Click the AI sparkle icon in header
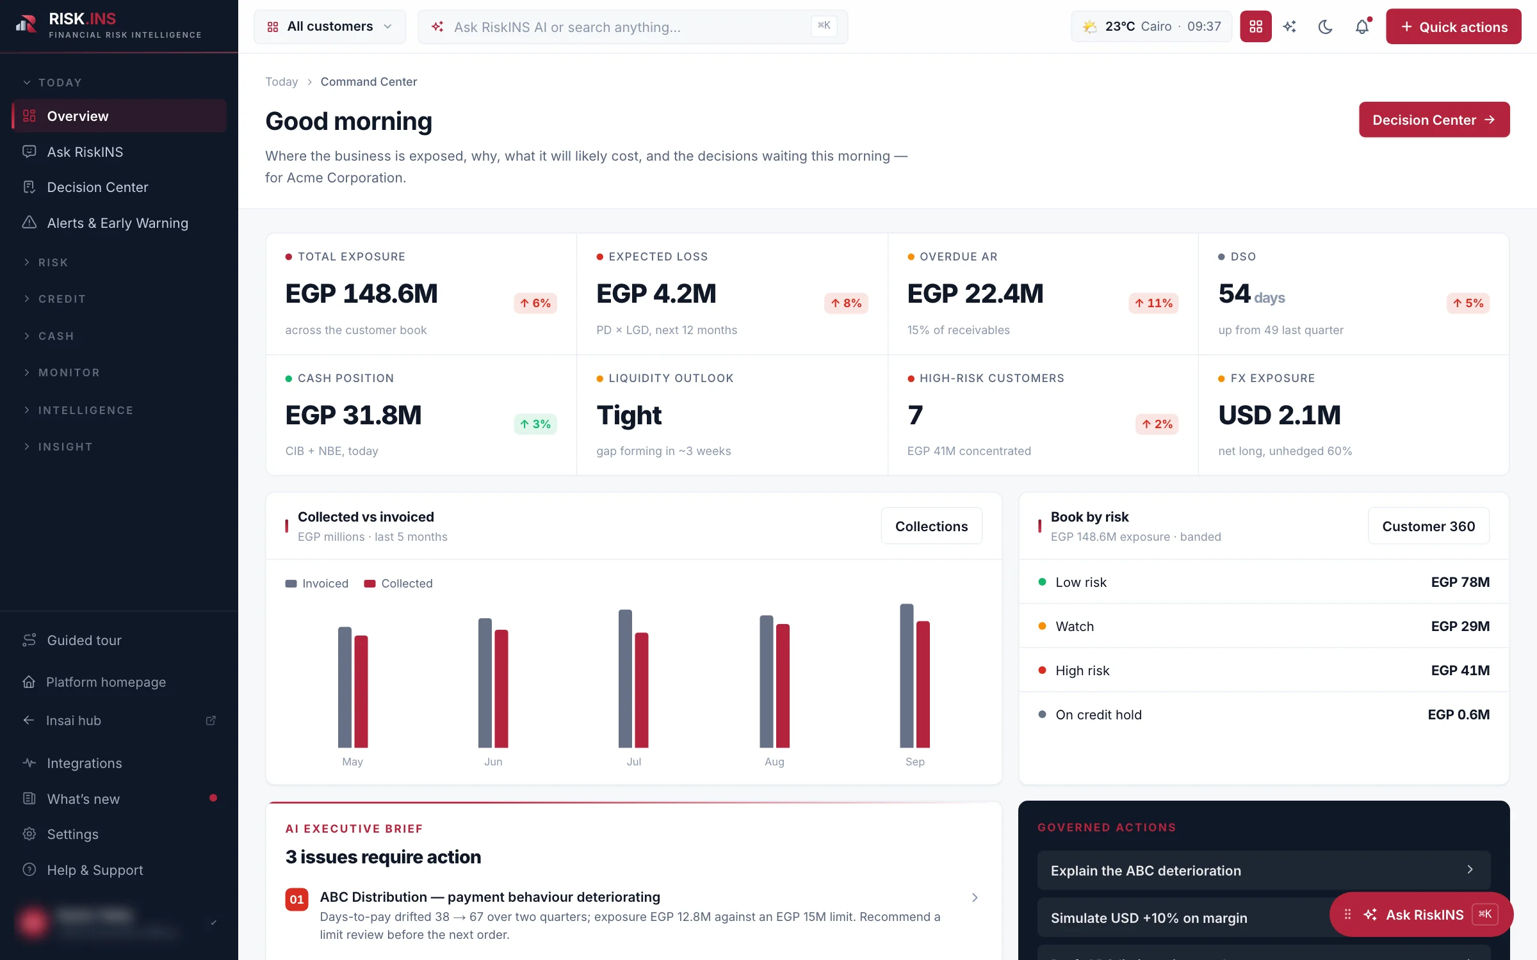1537x960 pixels. (x=1290, y=27)
